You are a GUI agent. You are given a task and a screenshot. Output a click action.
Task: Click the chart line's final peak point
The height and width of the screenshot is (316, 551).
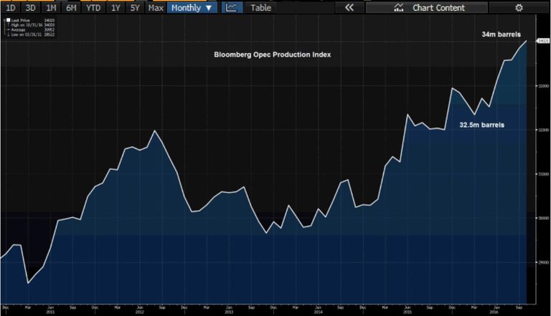(527, 41)
